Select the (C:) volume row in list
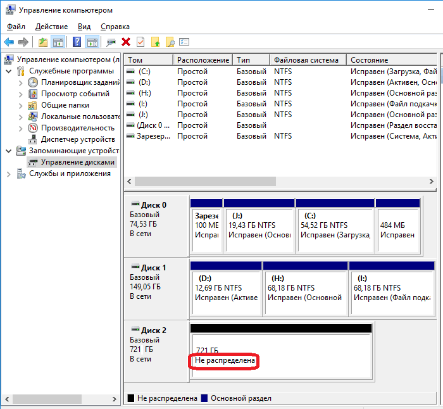The width and height of the screenshot is (443, 409). click(281, 72)
